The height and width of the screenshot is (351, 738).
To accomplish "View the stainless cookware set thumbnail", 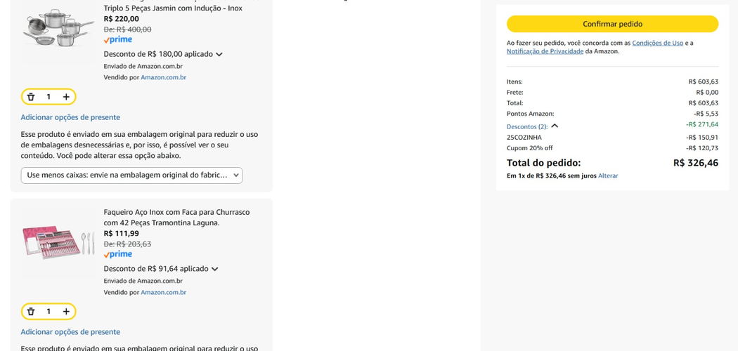I will 58,27.
